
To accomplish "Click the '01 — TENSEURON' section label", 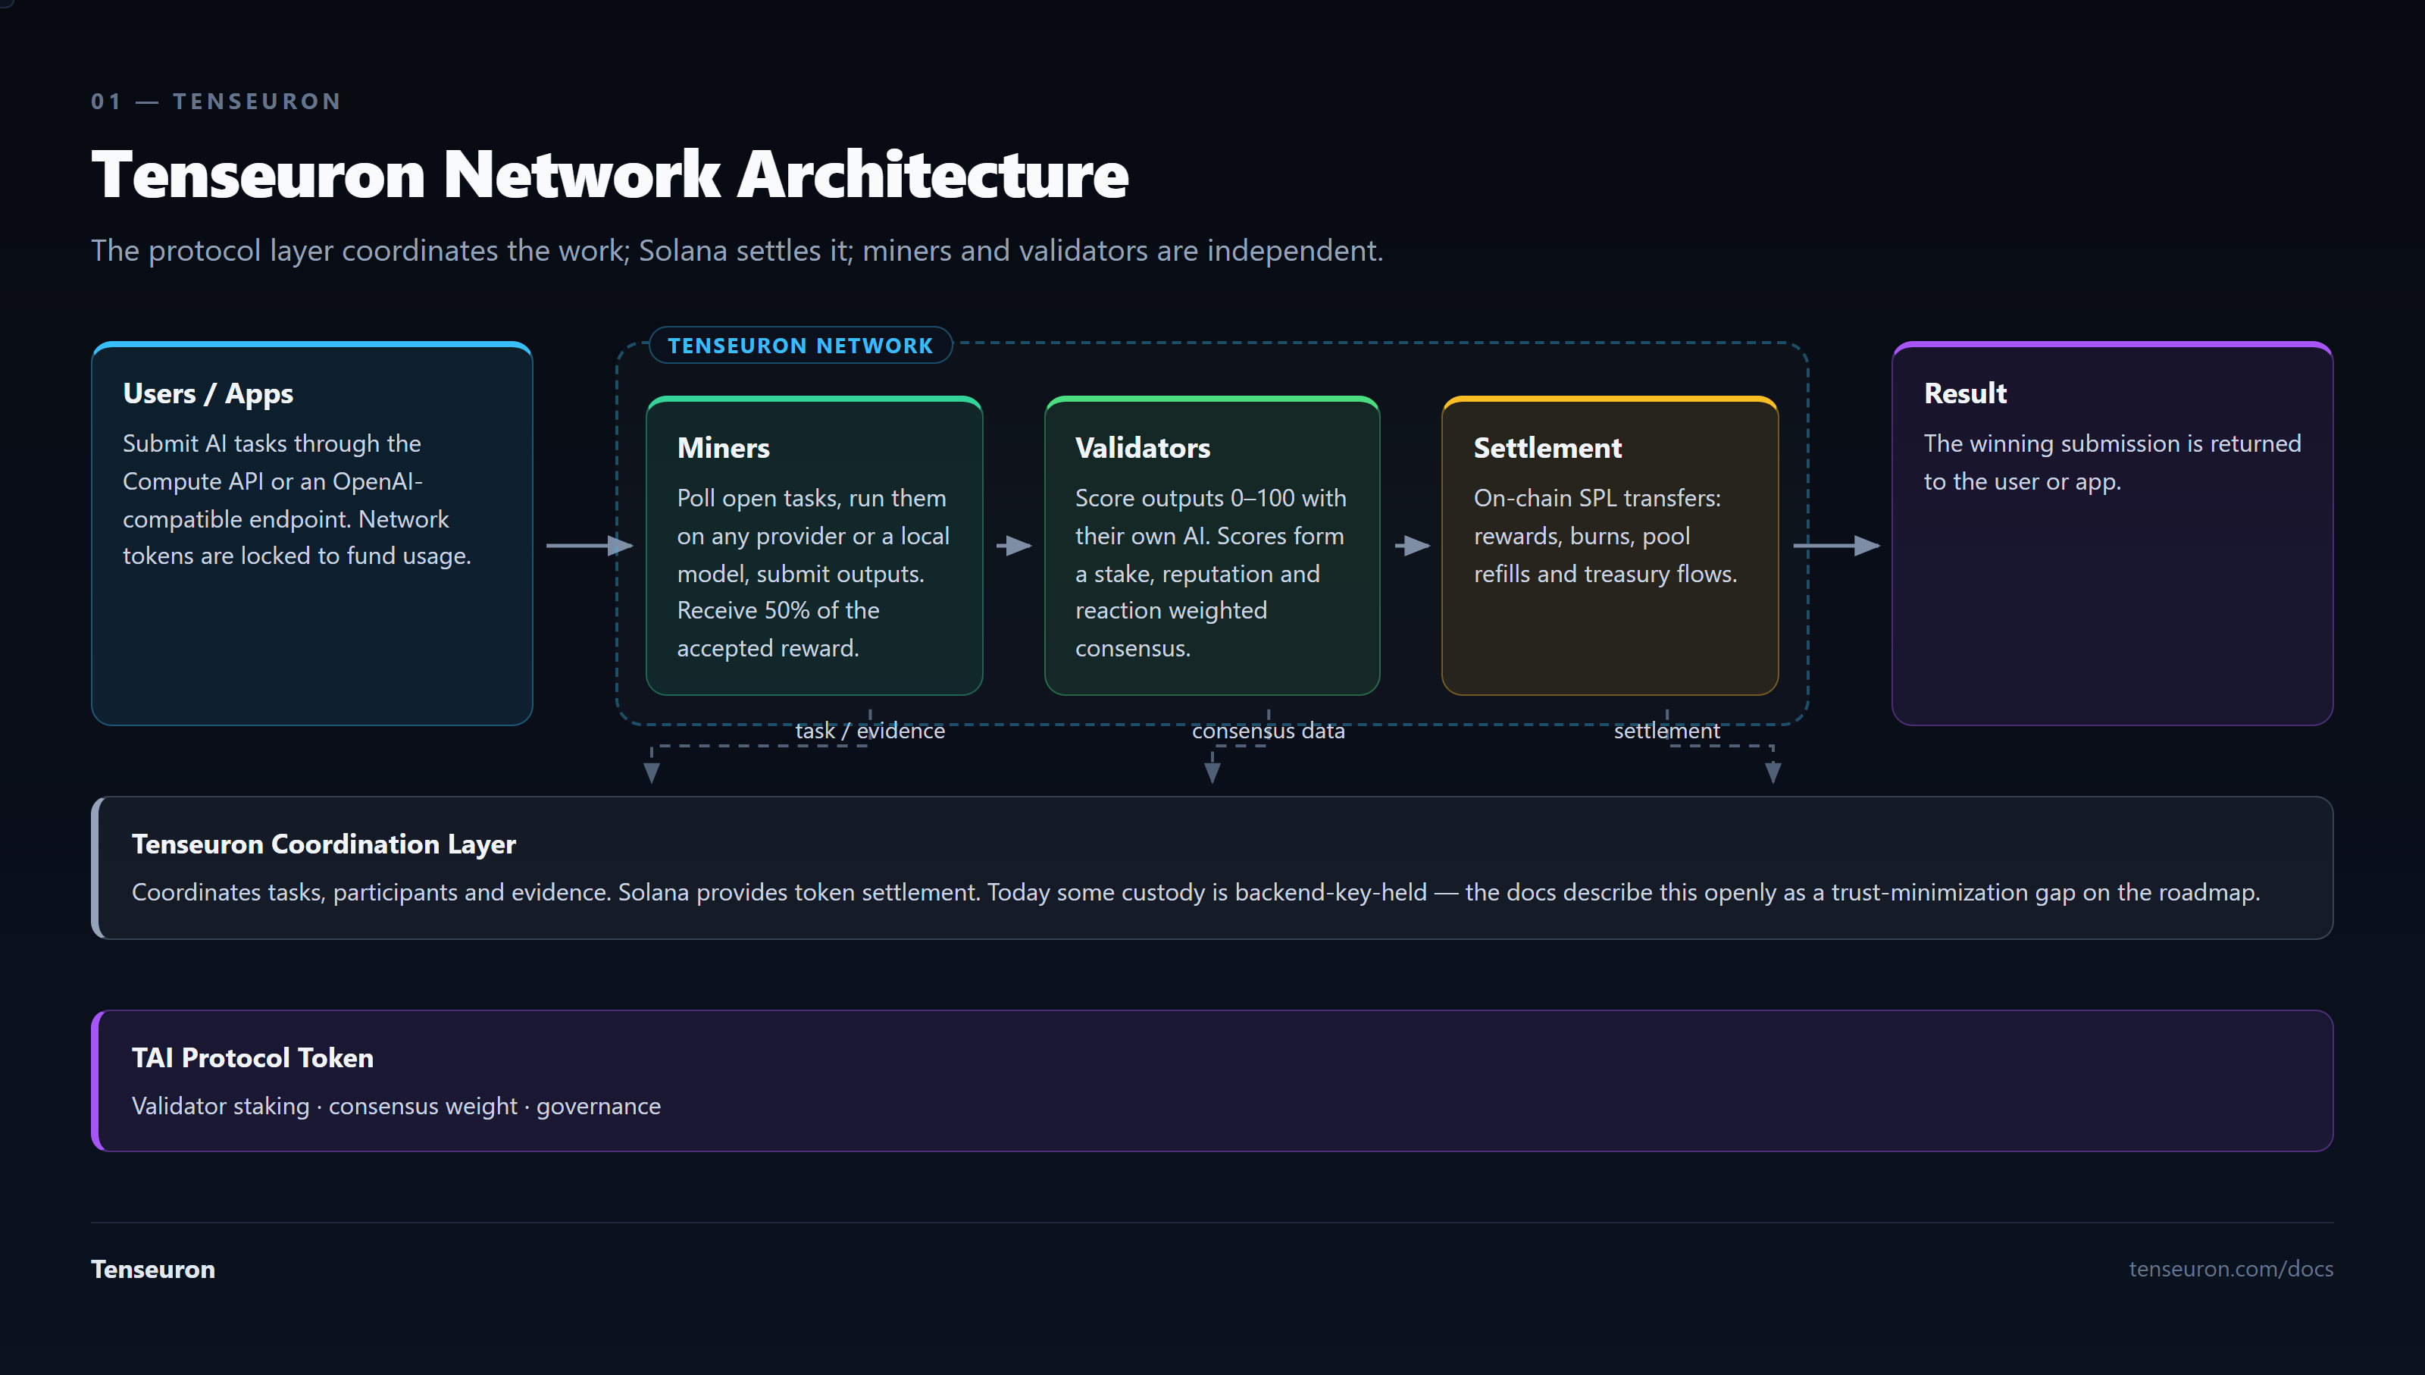I will point(216,101).
